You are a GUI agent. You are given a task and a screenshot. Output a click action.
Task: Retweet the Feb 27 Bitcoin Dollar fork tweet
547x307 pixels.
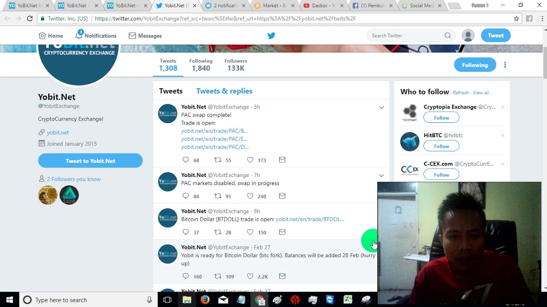click(218, 276)
